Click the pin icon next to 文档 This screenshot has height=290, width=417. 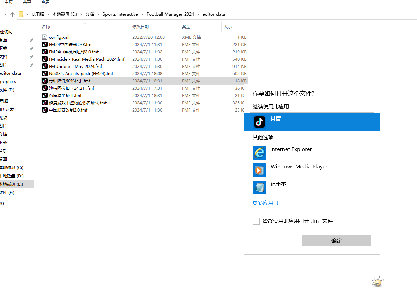pyautogui.click(x=31, y=57)
